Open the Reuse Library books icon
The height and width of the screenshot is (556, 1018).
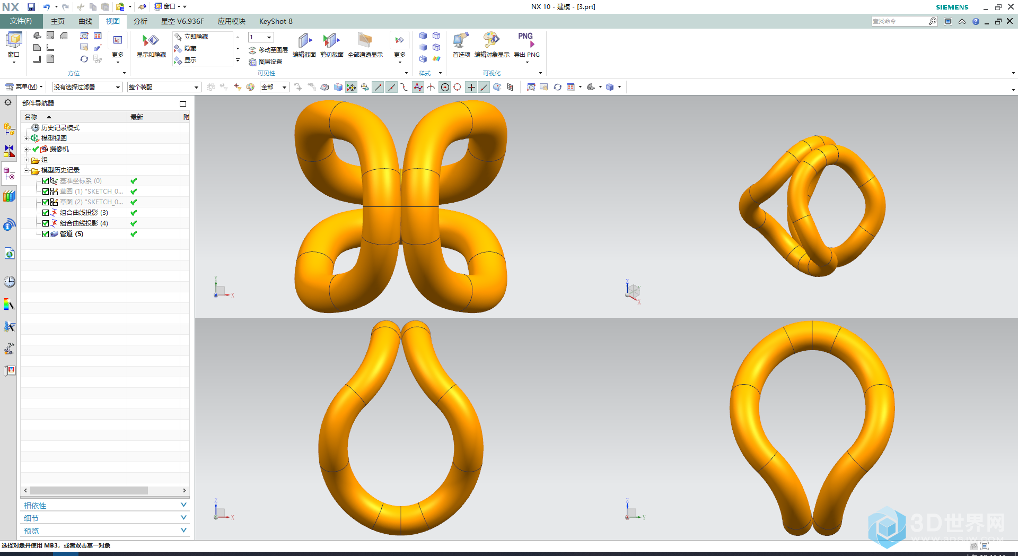pyautogui.click(x=9, y=196)
